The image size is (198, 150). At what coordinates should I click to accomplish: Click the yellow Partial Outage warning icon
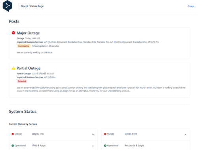pyautogui.click(x=13, y=68)
